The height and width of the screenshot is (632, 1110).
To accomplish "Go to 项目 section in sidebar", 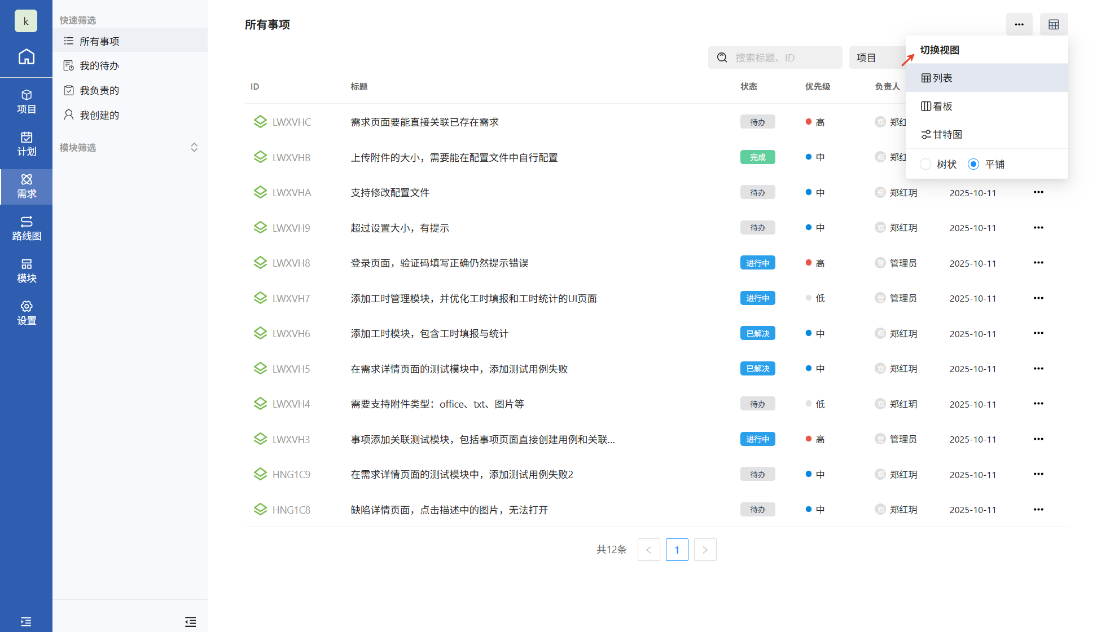I will 26,101.
